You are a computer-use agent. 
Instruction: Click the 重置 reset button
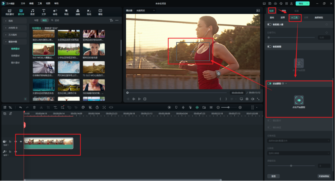click(x=273, y=176)
